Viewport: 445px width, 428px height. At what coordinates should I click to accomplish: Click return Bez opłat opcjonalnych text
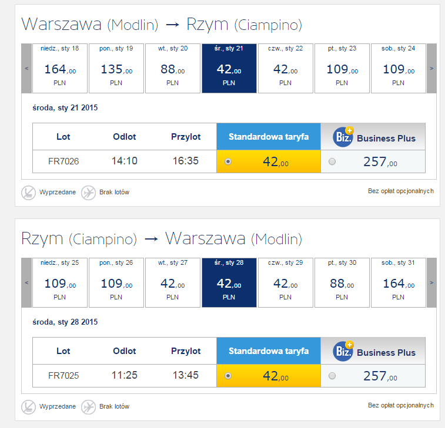point(401,405)
